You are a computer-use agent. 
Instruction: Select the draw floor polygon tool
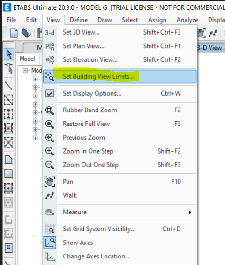8,160
